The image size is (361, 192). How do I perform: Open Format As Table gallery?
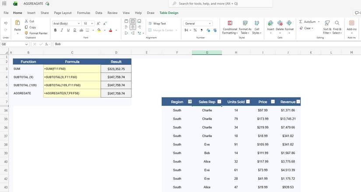[x=245, y=28]
